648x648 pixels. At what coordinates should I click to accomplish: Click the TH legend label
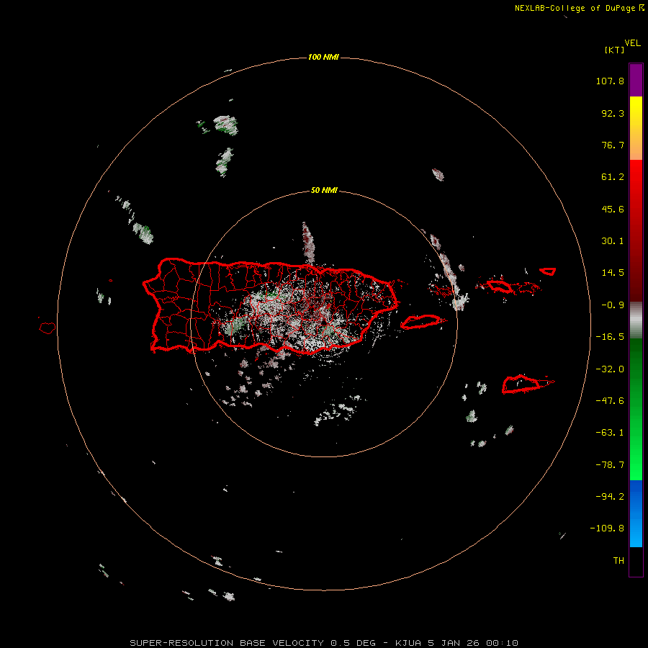click(x=618, y=561)
